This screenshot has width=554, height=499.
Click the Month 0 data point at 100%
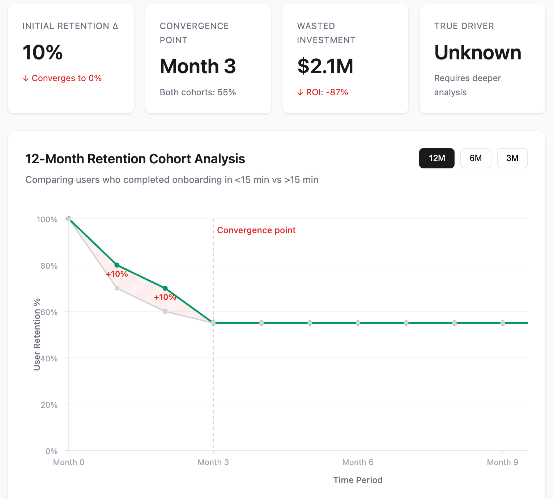click(69, 219)
